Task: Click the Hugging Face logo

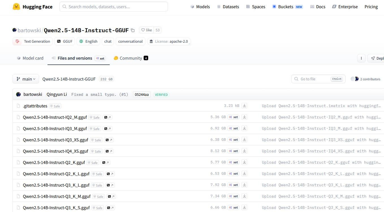Action: pyautogui.click(x=33, y=7)
